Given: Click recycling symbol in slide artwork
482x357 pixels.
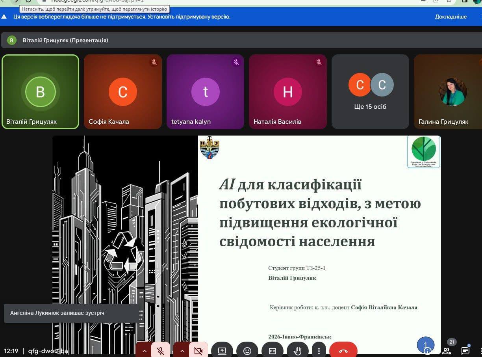Looking at the screenshot, I should 124,253.
